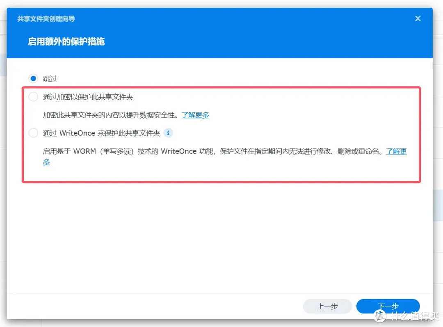Select the 通过加密以保护此共享文件夹 option
Viewport: 443px width, 327px height.
click(33, 96)
